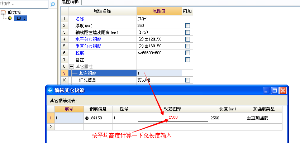The width and height of the screenshot is (300, 143).
Task: Toggle the 汇总信息 附加 checkbox
Action: pyautogui.click(x=187, y=80)
